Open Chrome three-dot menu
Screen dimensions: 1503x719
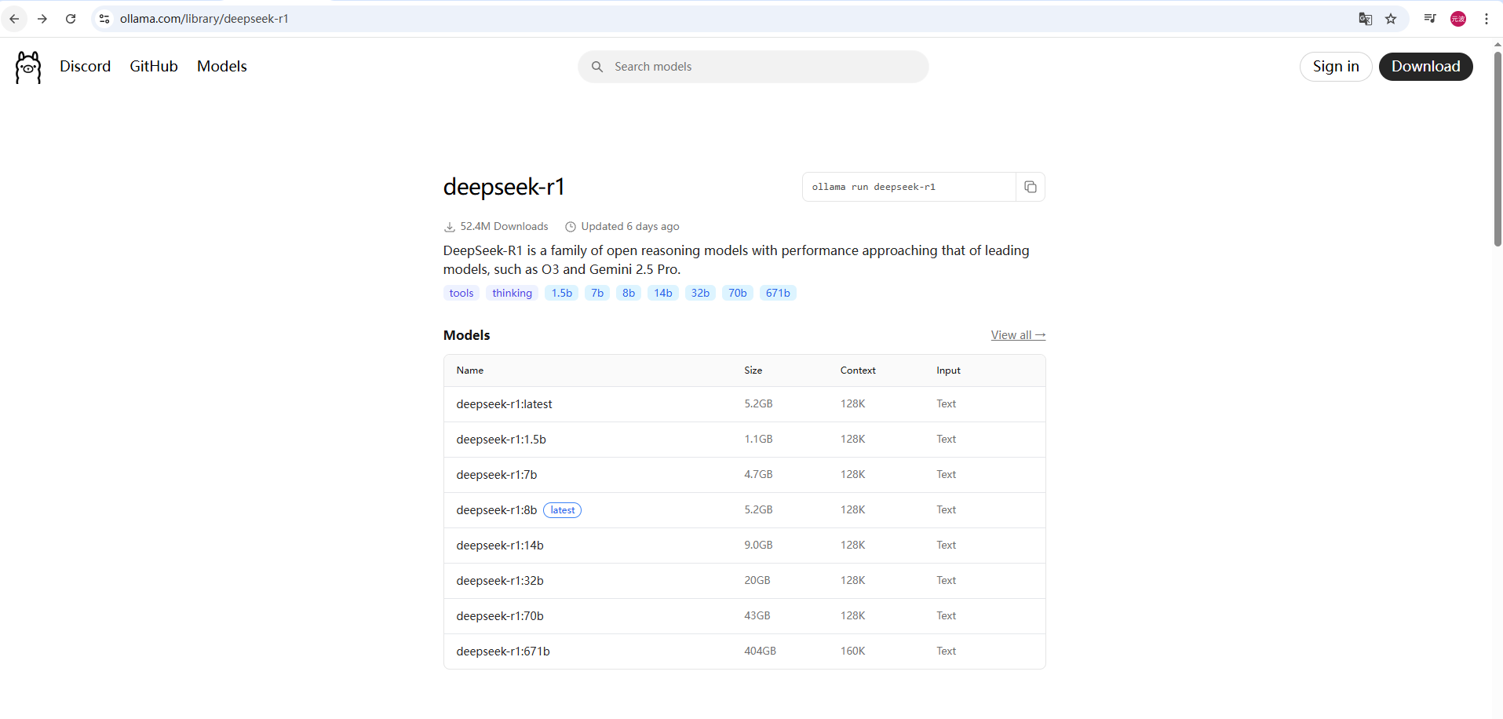pyautogui.click(x=1487, y=19)
